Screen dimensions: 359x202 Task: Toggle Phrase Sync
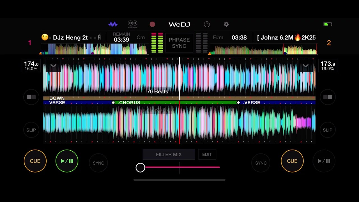coord(179,43)
